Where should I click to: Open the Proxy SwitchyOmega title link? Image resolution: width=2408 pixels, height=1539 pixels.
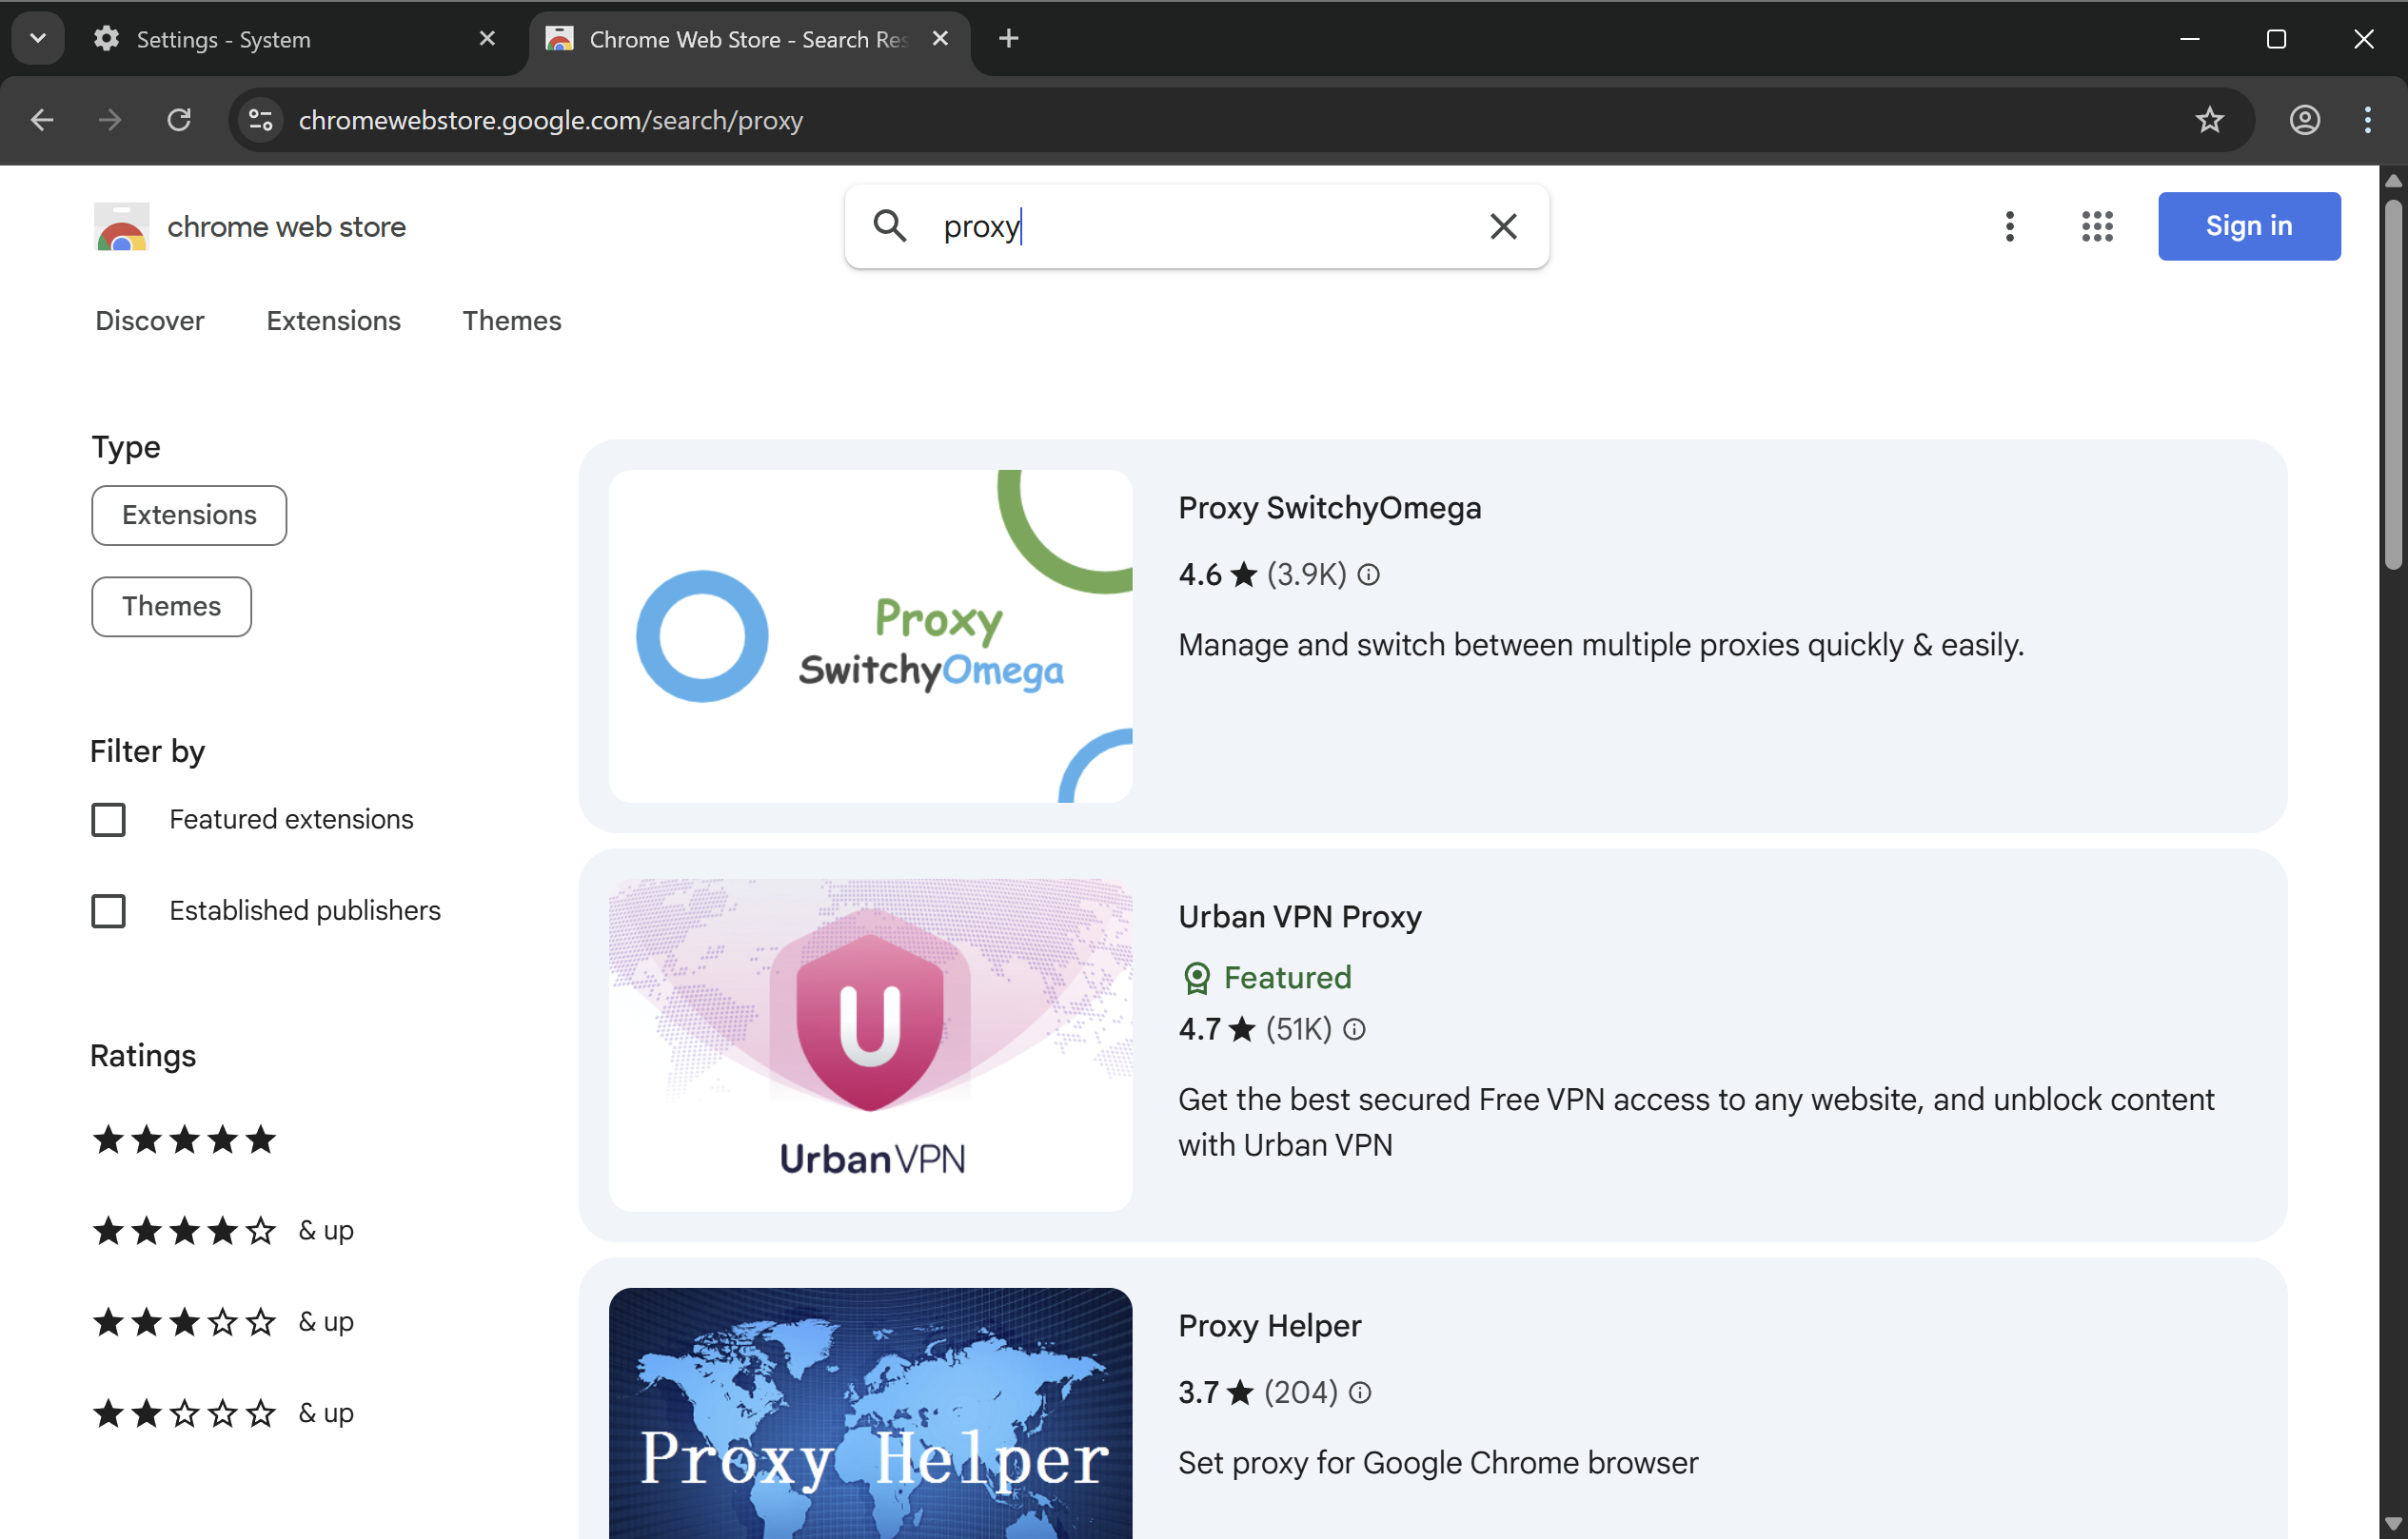(x=1329, y=508)
